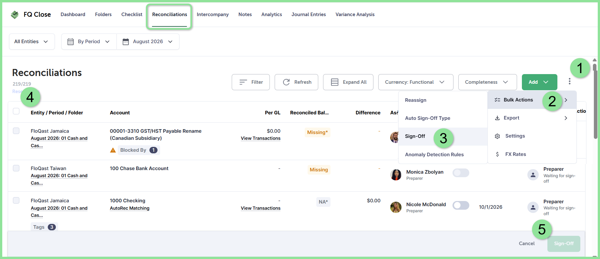Open the Journal Entries tab
This screenshot has height=259, width=600.
(x=309, y=14)
